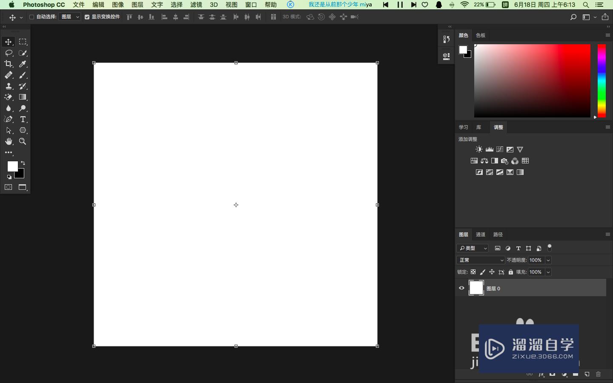Image resolution: width=613 pixels, height=383 pixels.
Task: Select the Zoom tool
Action: [x=23, y=141]
